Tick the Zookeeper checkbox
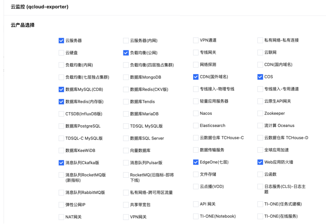The width and height of the screenshot is (326, 224). [260, 113]
